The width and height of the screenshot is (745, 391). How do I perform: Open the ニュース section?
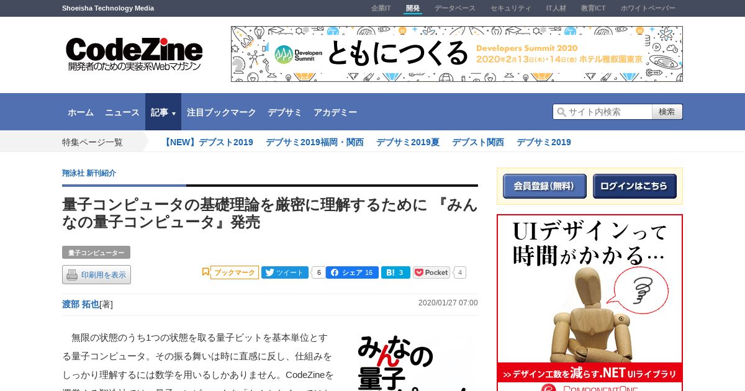(x=122, y=112)
